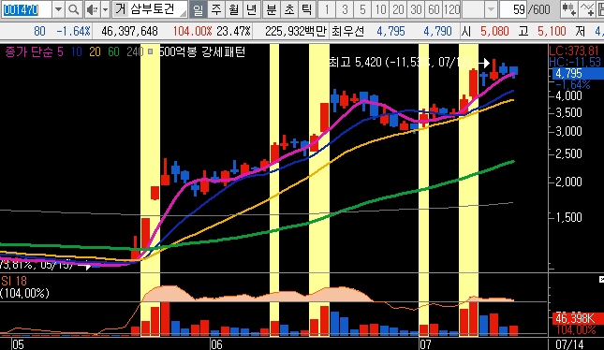The height and width of the screenshot is (350, 604).
Task: Click the 거 badge beside 삼부토건
Action: click(120, 9)
